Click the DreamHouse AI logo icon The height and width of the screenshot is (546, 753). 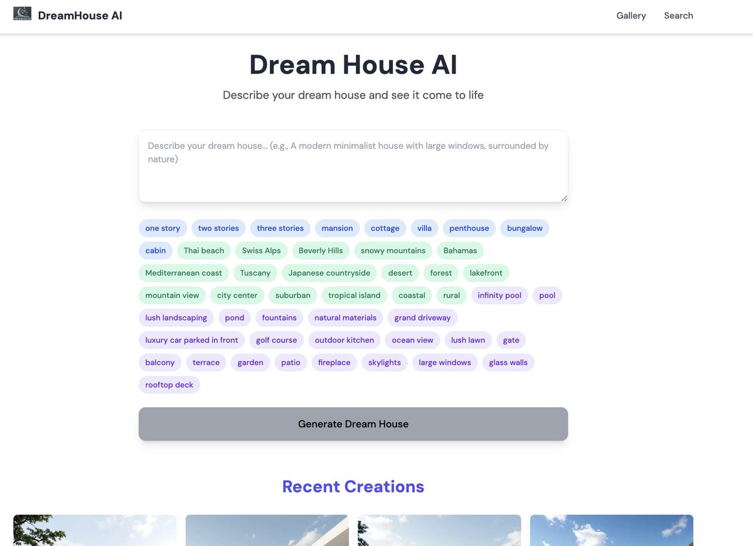(x=23, y=14)
